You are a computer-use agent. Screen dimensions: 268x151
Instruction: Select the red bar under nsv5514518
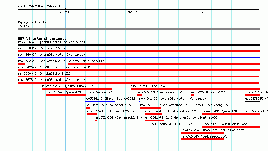point(154,114)
